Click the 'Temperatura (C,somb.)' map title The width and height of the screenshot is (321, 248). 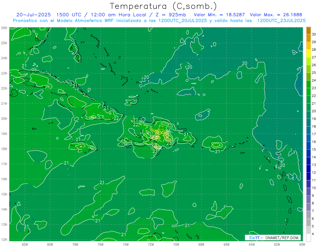coord(163,6)
